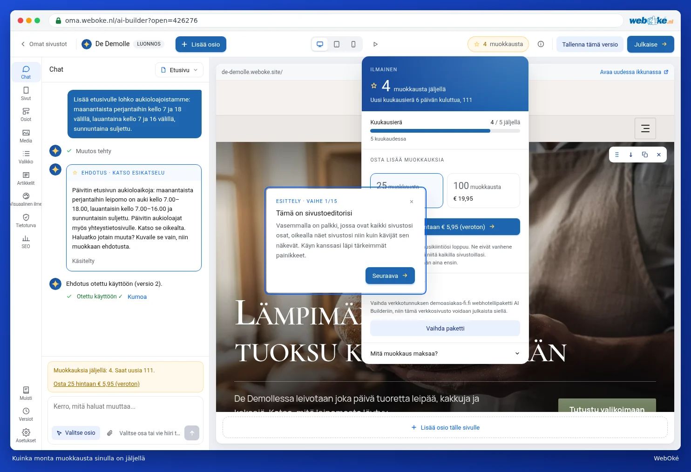Switch to desktop preview mode

click(x=320, y=44)
